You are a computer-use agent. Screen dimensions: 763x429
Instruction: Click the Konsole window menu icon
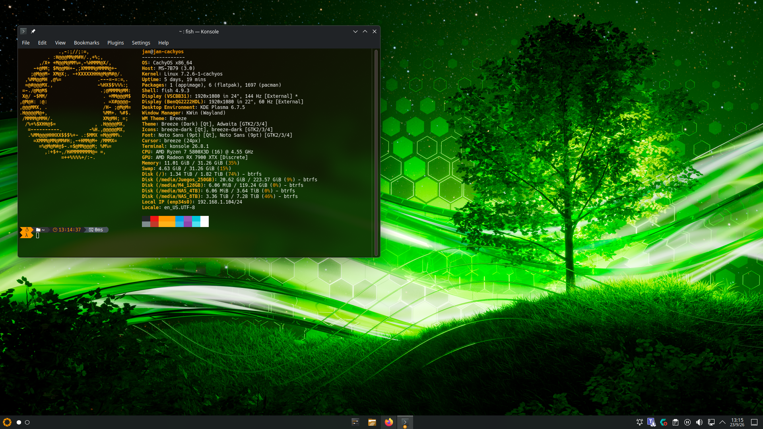coord(23,31)
